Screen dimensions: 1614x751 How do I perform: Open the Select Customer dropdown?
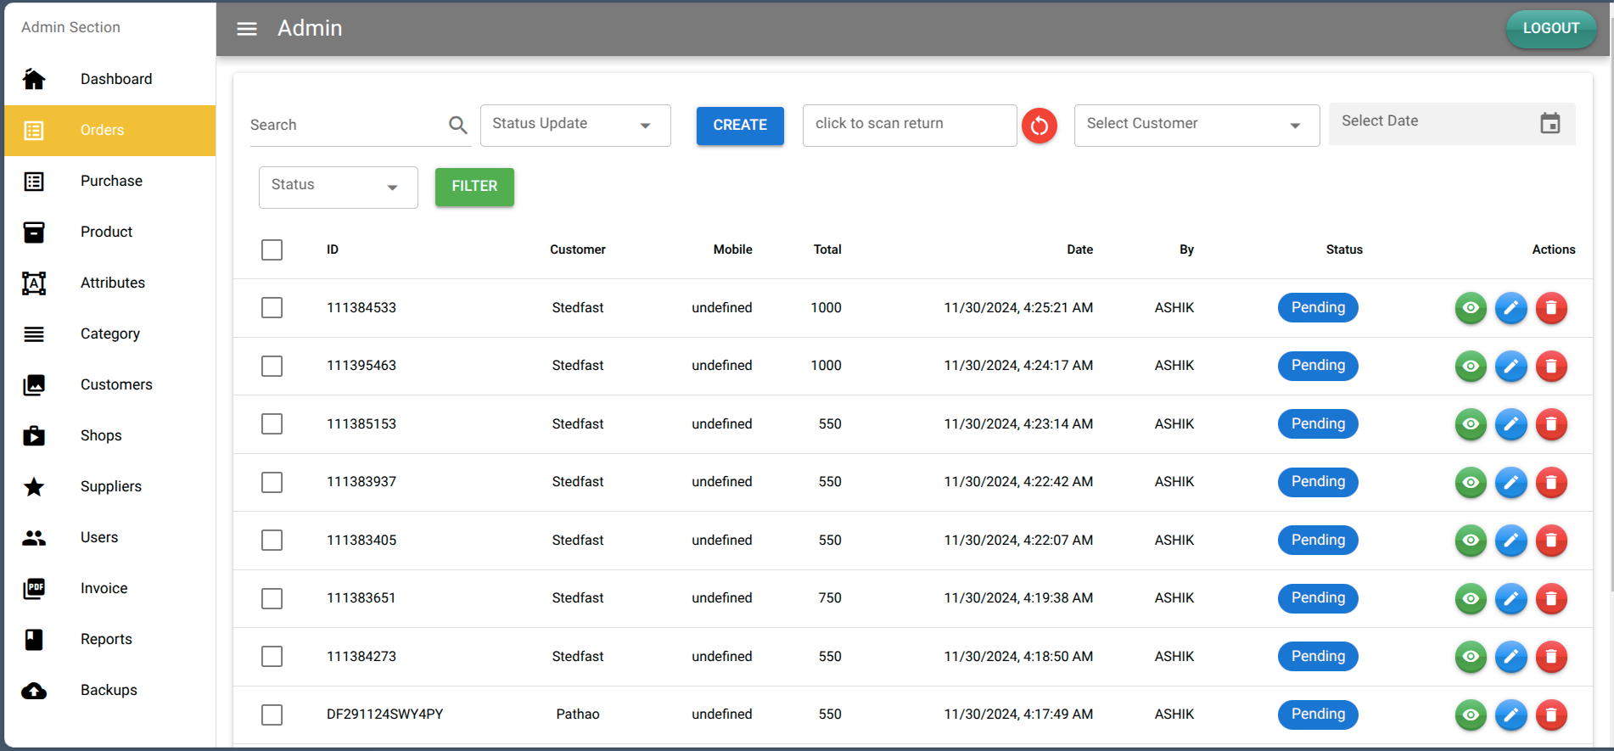click(x=1196, y=126)
